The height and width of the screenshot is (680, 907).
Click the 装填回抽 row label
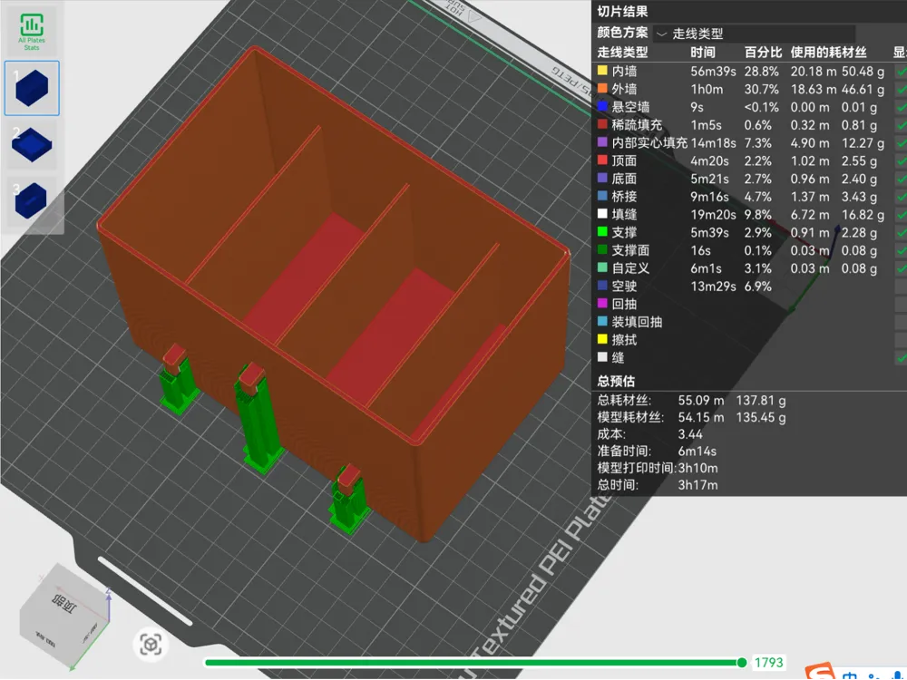[x=637, y=322]
